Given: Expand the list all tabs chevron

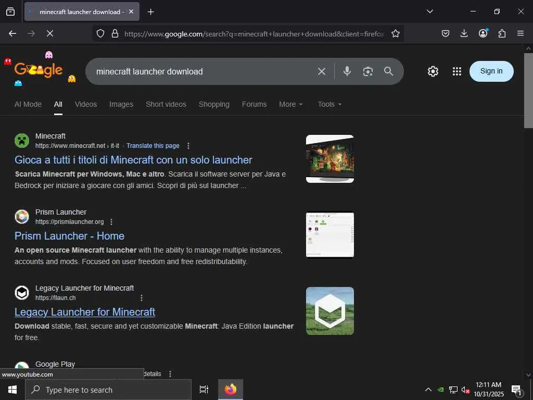Looking at the screenshot, I should [429, 11].
